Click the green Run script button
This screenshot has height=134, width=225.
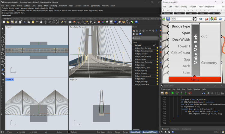[x=173, y=93]
